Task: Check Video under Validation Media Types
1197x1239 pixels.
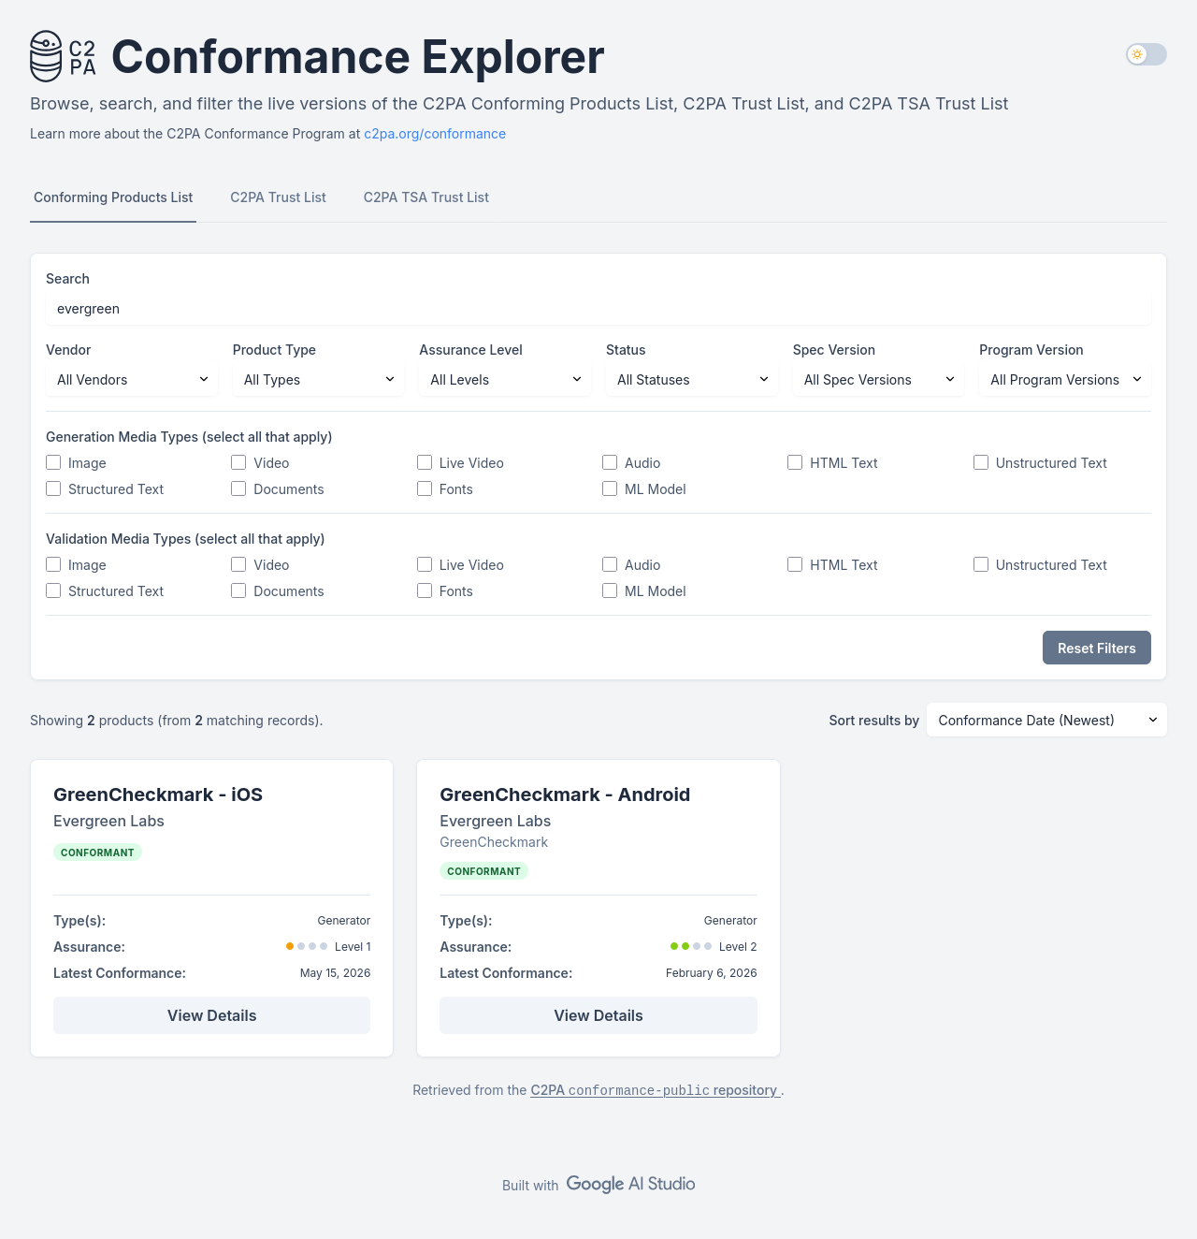Action: 238,565
